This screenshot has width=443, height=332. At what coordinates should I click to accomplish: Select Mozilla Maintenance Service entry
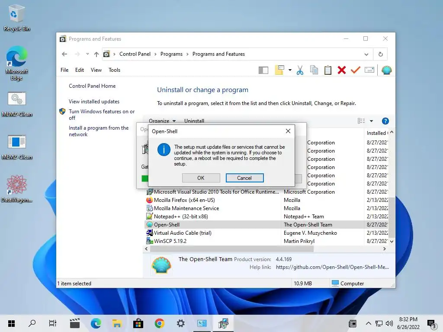tap(266, 208)
